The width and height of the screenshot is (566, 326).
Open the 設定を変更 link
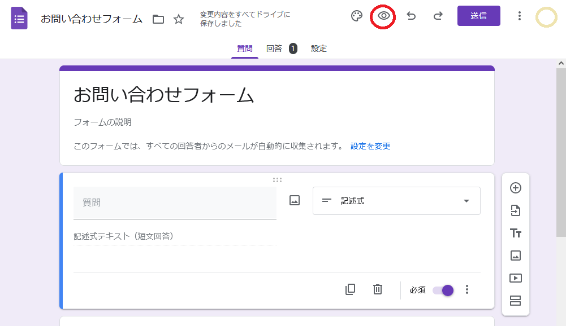(x=370, y=146)
